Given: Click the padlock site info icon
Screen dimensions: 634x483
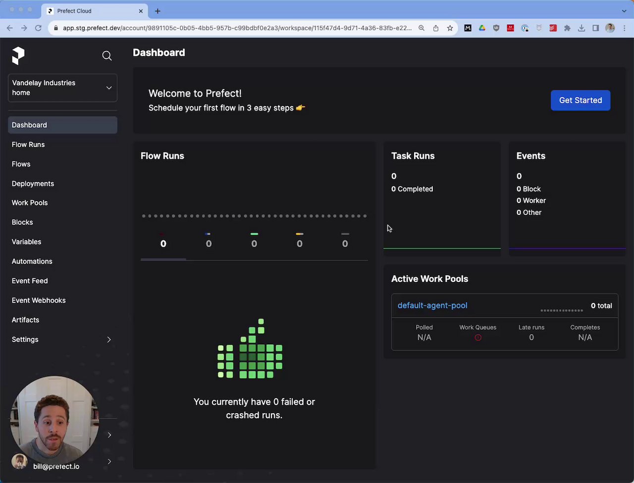Looking at the screenshot, I should point(56,28).
